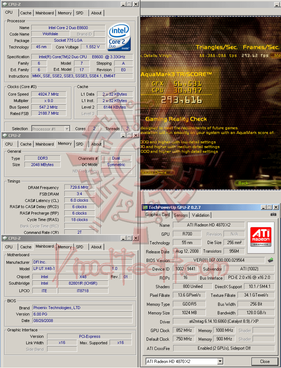Click the Intel Core 2 Duo logo
The image size is (281, 368).
tap(119, 37)
